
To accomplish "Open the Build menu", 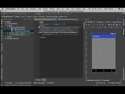I will point(58,9).
